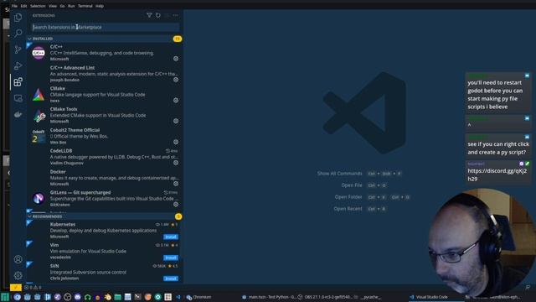Open the Manage gear in activity bar
536x302 pixels.
[18, 275]
